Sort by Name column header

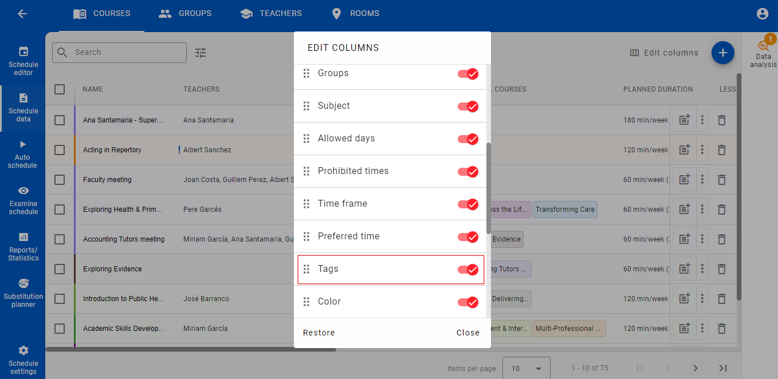93,89
